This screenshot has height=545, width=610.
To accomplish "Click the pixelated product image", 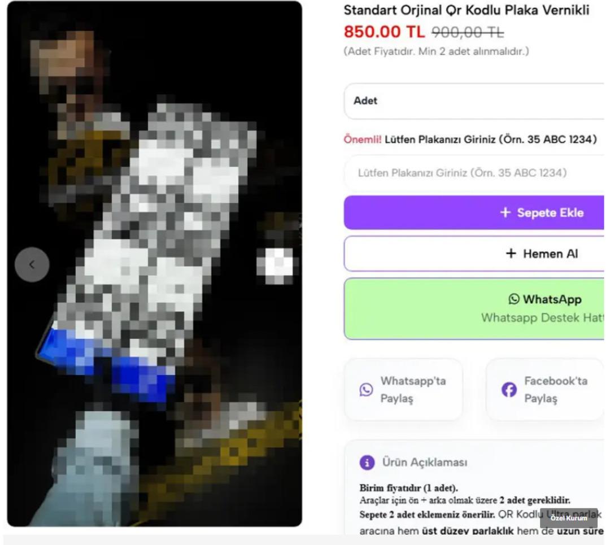I will pyautogui.click(x=154, y=264).
